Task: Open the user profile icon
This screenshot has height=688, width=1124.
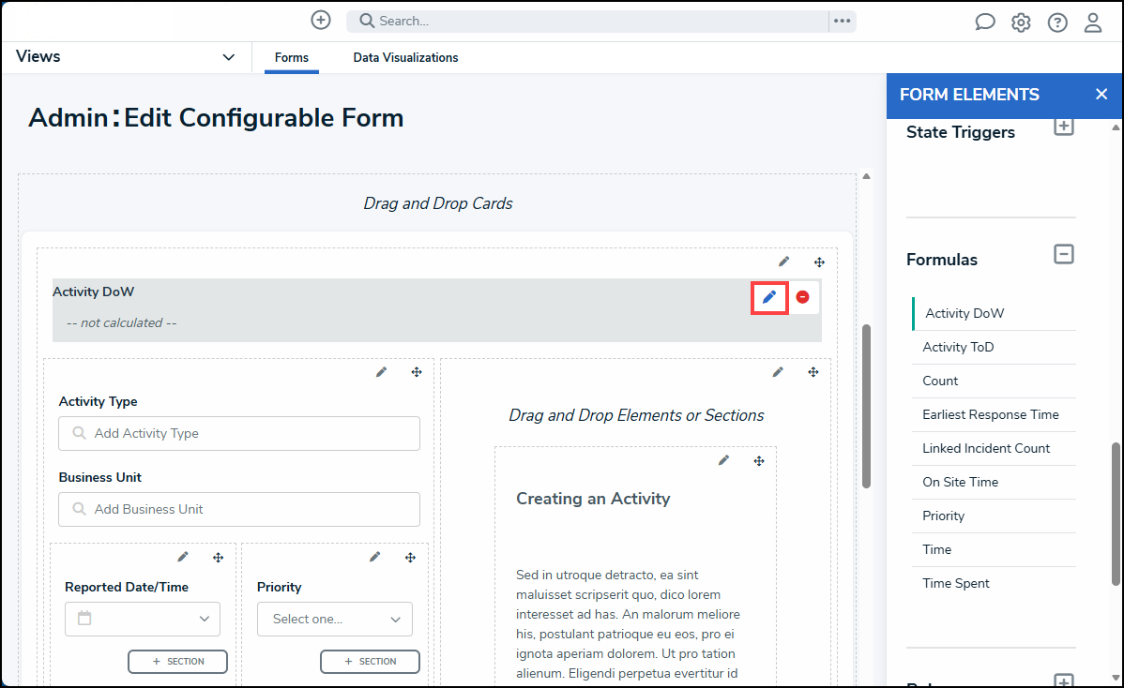Action: tap(1093, 22)
